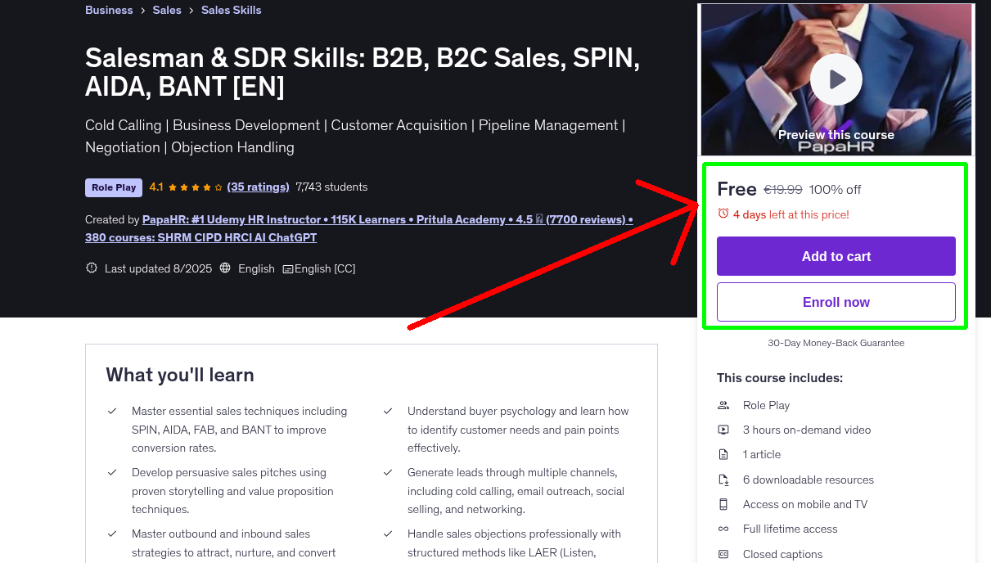The image size is (991, 563).
Task: Click the article document icon
Action: coord(723,454)
